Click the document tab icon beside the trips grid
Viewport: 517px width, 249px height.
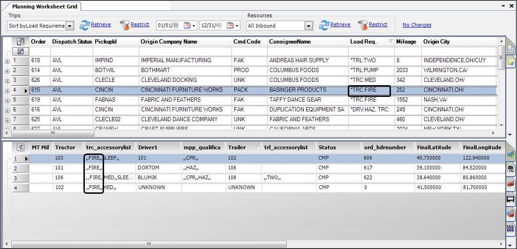[510, 50]
